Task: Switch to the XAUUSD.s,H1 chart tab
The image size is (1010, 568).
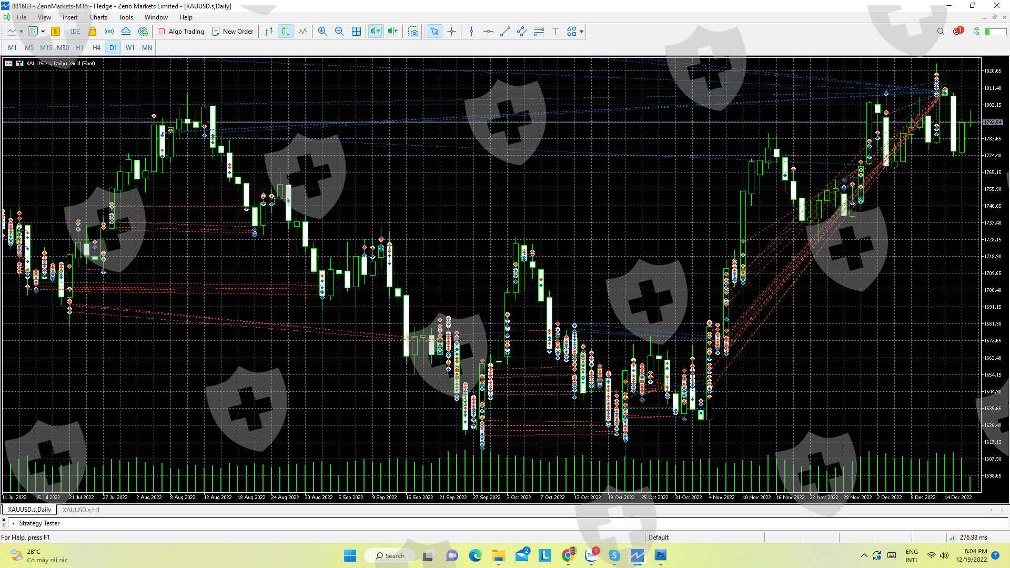Action: (81, 510)
